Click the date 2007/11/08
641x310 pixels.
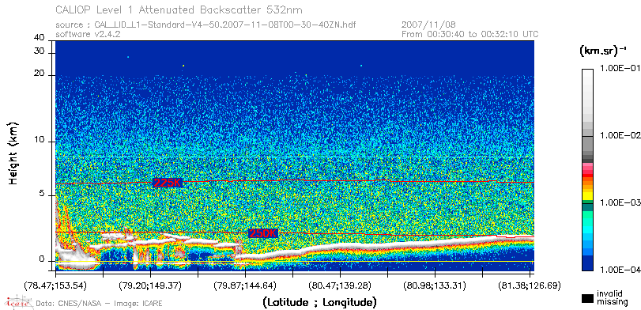pos(428,25)
